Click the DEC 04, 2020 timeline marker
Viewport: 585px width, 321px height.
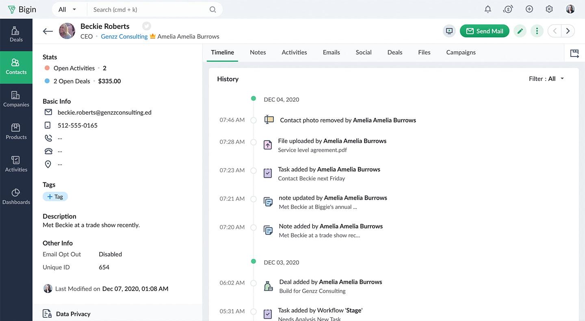click(253, 98)
